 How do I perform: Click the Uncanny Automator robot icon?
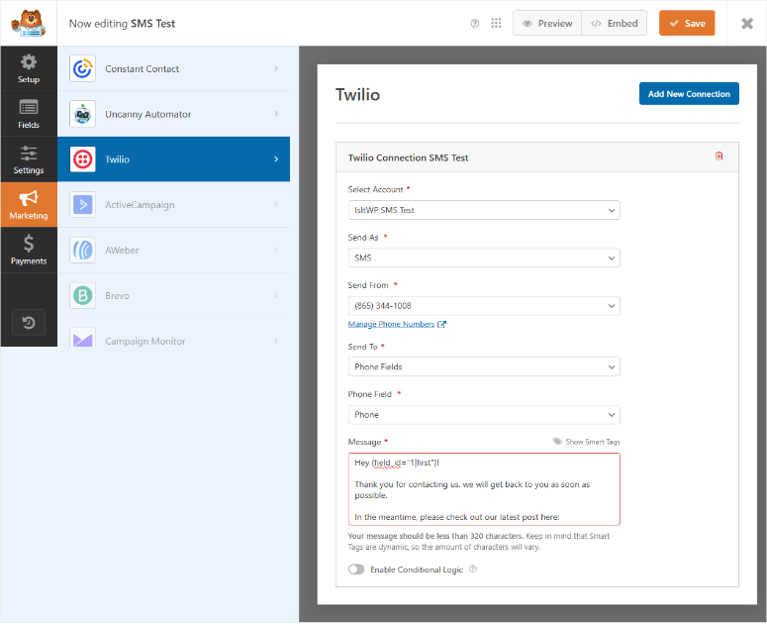coord(82,114)
